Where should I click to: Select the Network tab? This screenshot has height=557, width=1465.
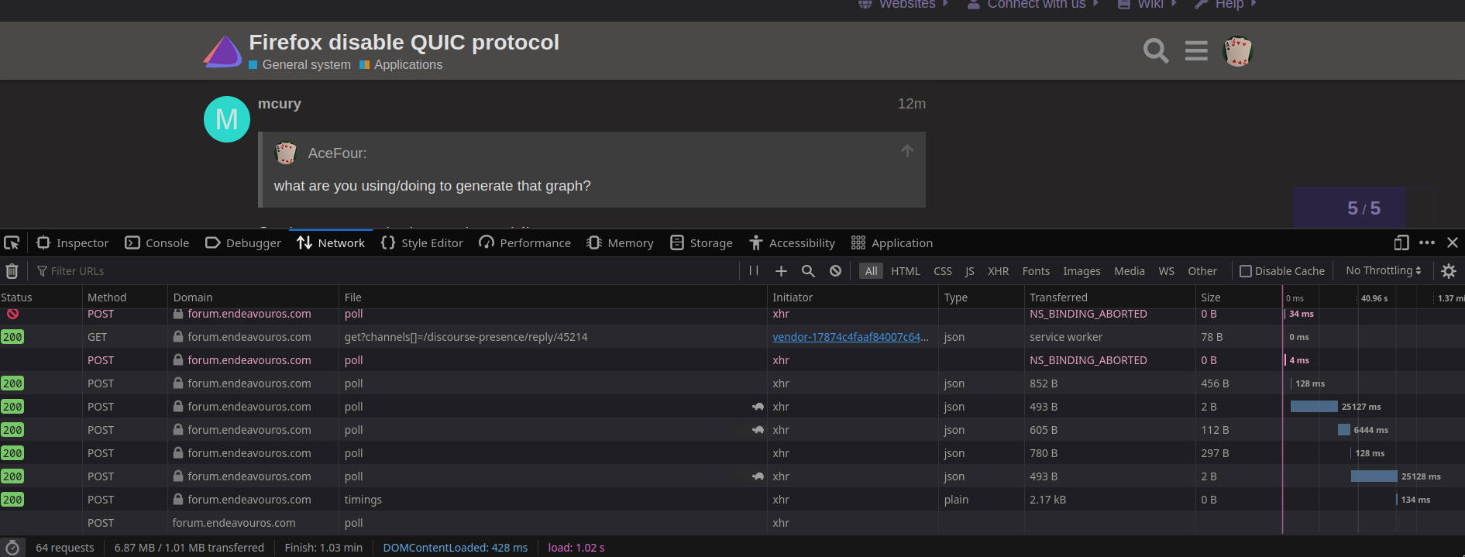[331, 243]
